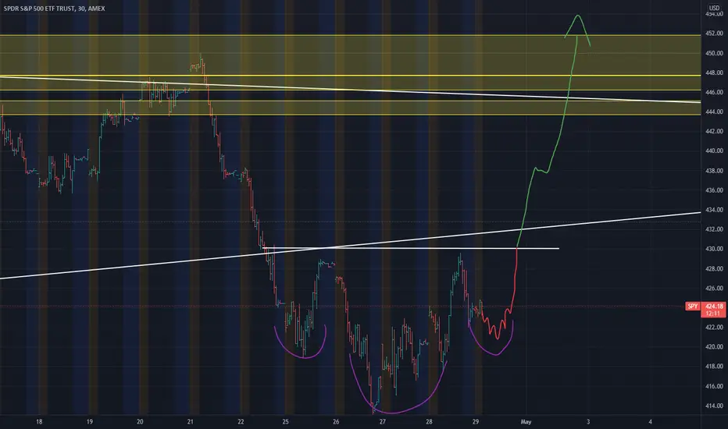Select the 438.00 price axis label
This screenshot has width=728, height=429.
[714, 171]
